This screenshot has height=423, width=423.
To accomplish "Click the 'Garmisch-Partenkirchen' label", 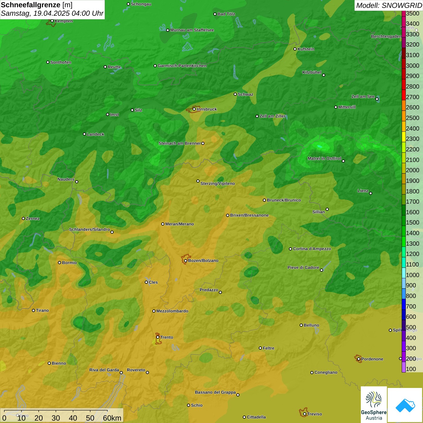I will pos(182,66).
